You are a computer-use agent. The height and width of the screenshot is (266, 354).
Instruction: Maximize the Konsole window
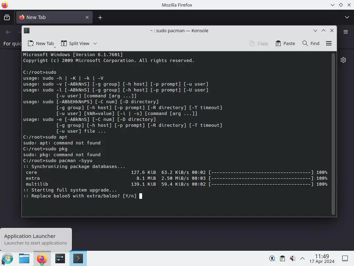pyautogui.click(x=324, y=30)
